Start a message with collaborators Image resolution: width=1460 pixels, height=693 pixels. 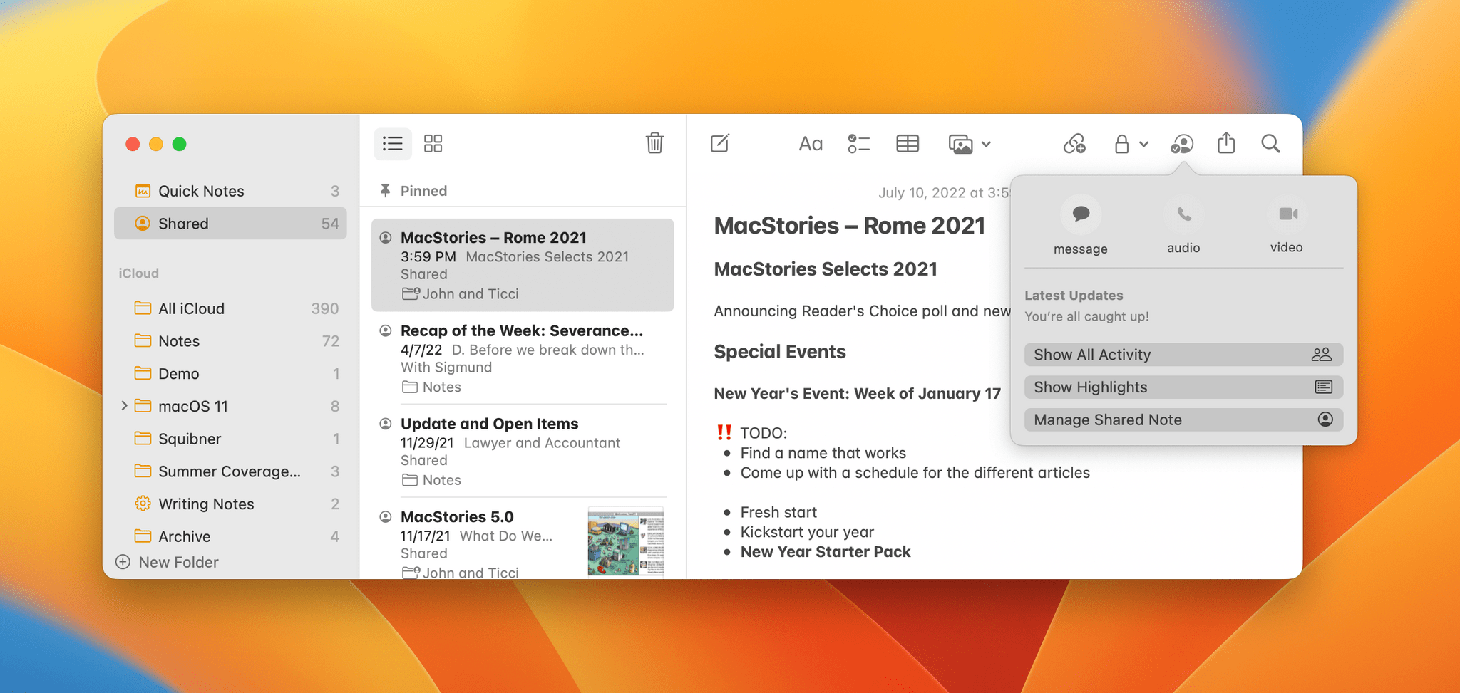tap(1081, 214)
